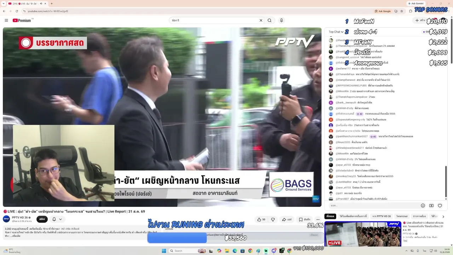This screenshot has height=255, width=453.
Task: Click the @JustMaditor chat username
Action: 344,182
